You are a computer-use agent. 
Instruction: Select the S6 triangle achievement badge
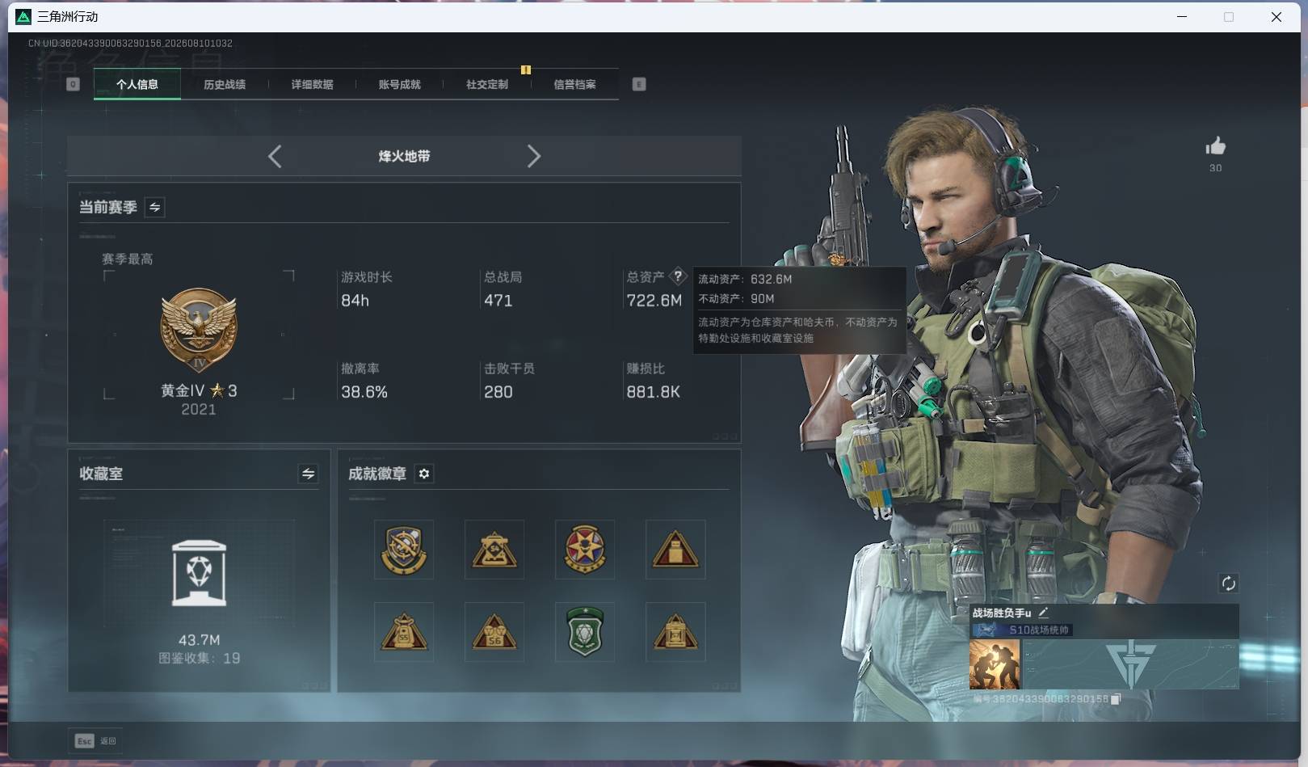pos(494,632)
